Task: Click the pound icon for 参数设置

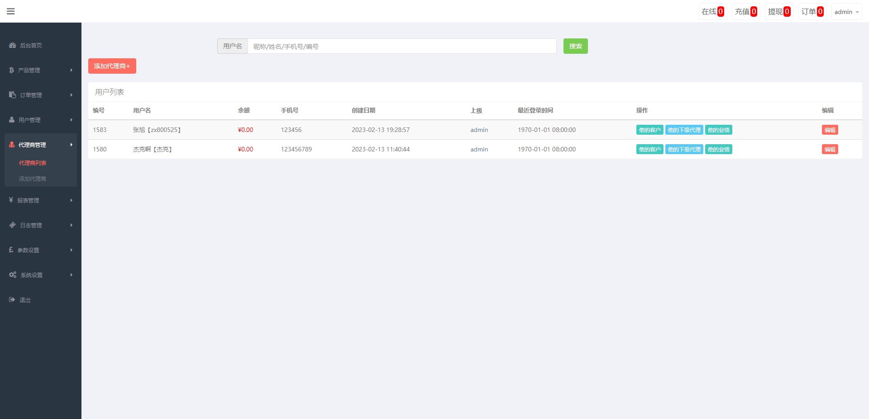Action: (x=11, y=250)
